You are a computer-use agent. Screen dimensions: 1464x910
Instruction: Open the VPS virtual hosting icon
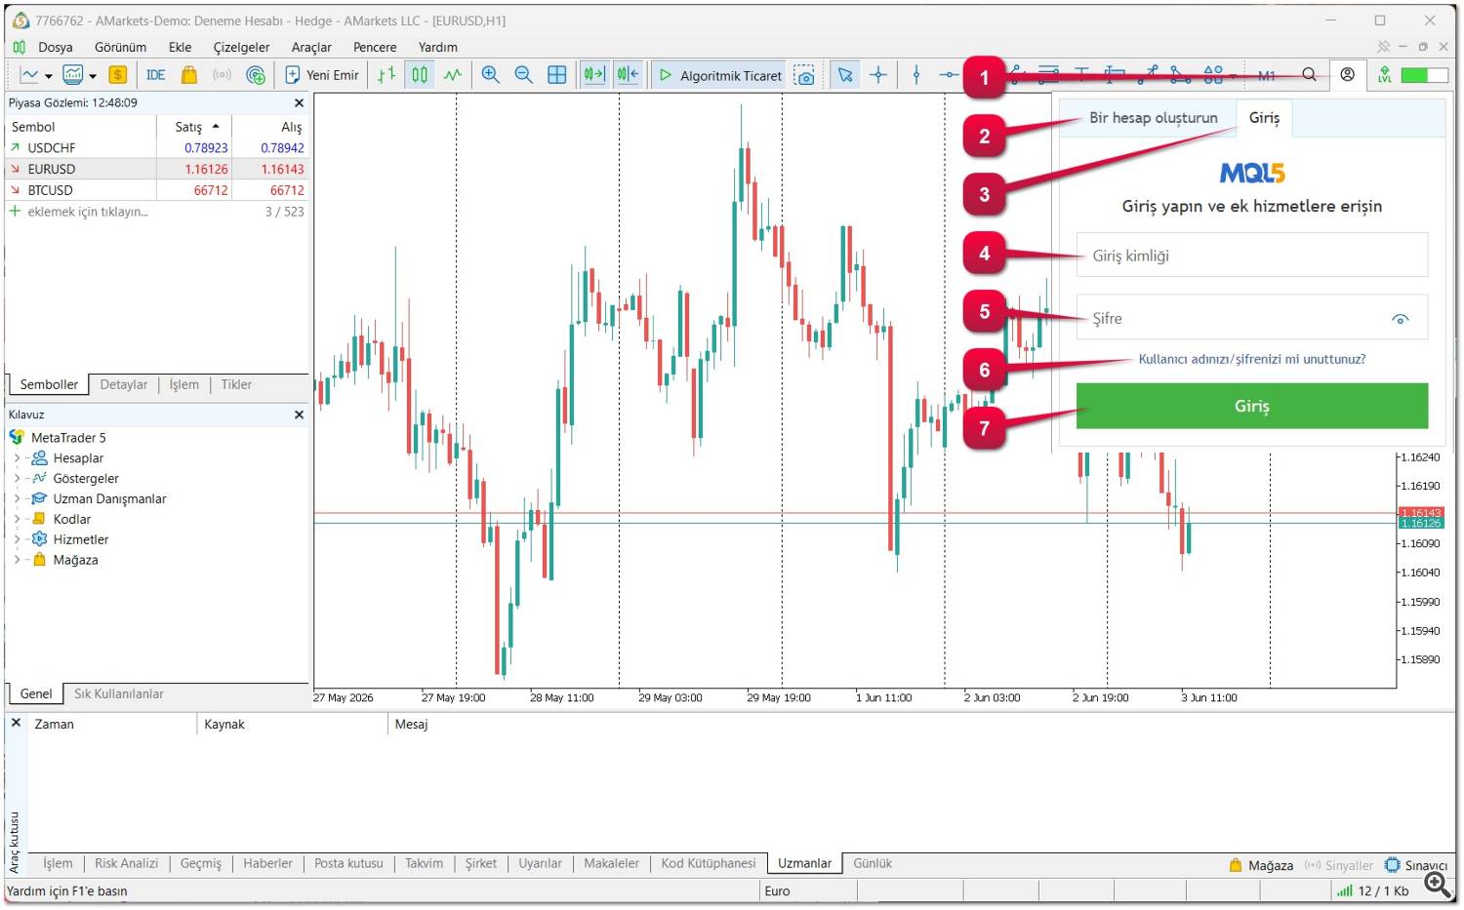(x=256, y=75)
